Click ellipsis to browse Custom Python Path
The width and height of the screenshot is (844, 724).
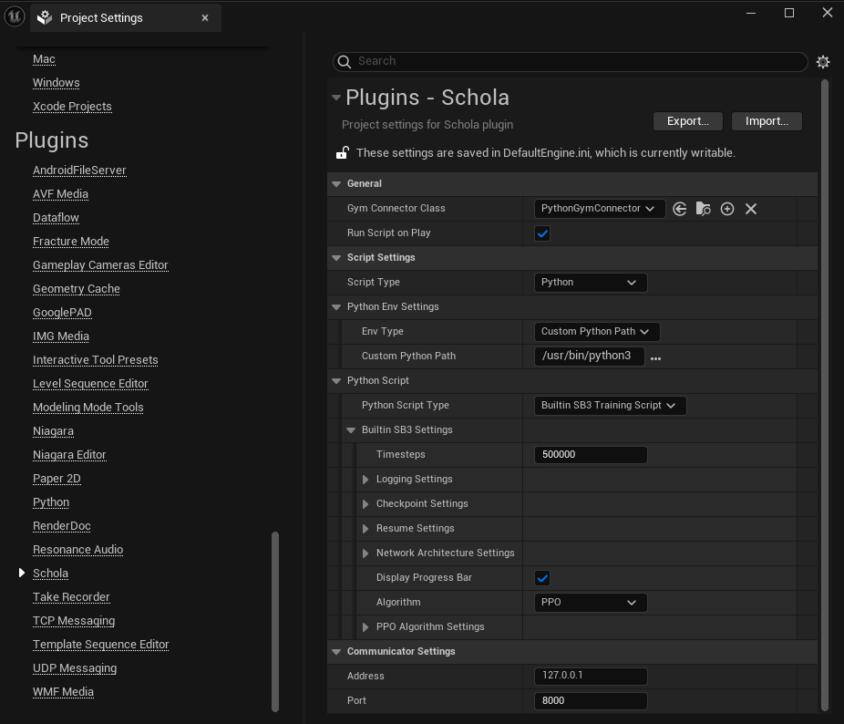[x=655, y=357]
